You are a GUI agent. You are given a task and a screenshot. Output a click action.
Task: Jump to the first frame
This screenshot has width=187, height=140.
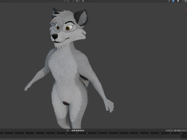tap(72, 130)
